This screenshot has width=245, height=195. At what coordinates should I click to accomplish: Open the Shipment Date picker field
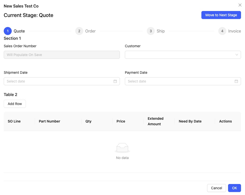(x=59, y=81)
